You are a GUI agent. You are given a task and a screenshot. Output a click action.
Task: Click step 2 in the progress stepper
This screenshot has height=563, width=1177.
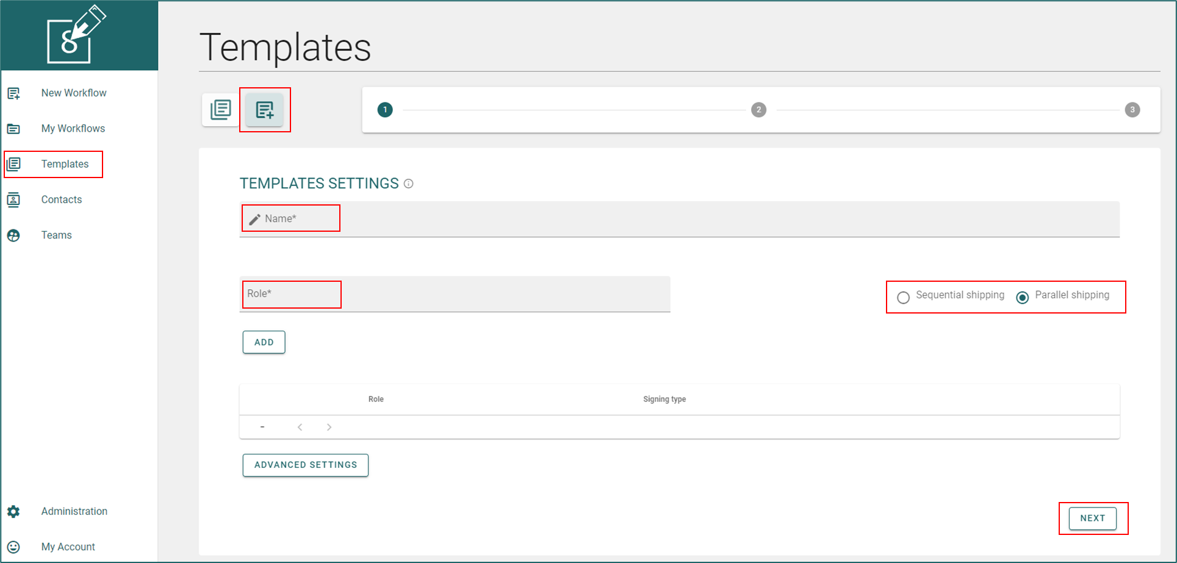[x=758, y=110]
